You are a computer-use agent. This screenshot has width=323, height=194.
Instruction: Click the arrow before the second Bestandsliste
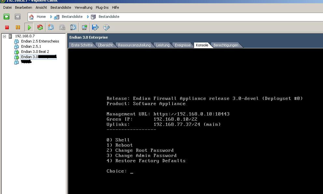coord(88,17)
